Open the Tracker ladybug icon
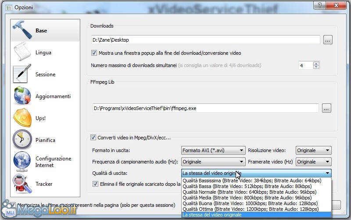This screenshot has width=351, height=220. [x=22, y=184]
